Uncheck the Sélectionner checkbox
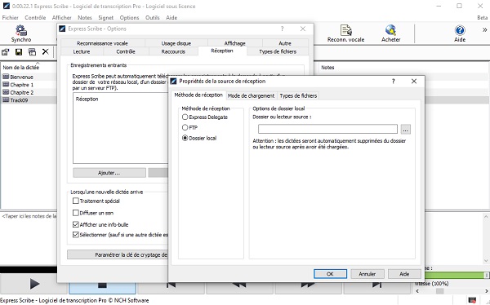Image resolution: width=490 pixels, height=305 pixels. pos(76,234)
